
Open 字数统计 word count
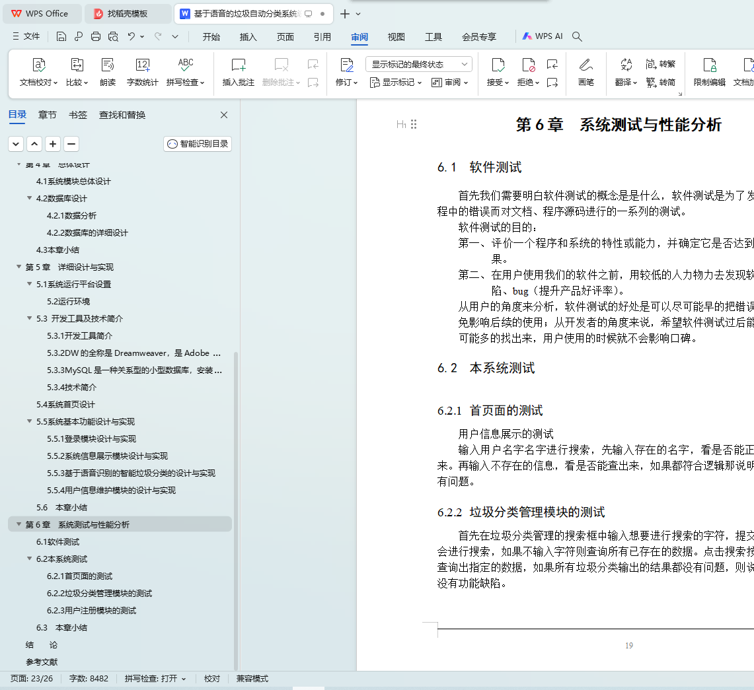point(142,72)
